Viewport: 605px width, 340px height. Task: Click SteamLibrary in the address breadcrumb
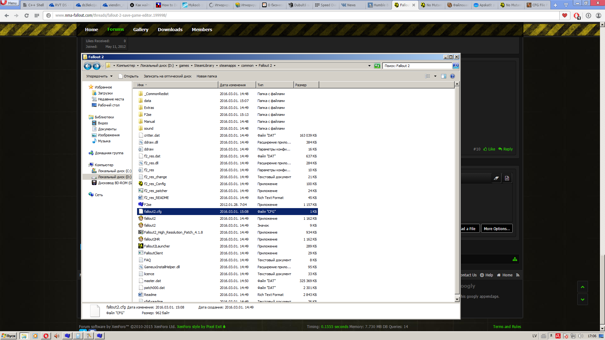[204, 66]
